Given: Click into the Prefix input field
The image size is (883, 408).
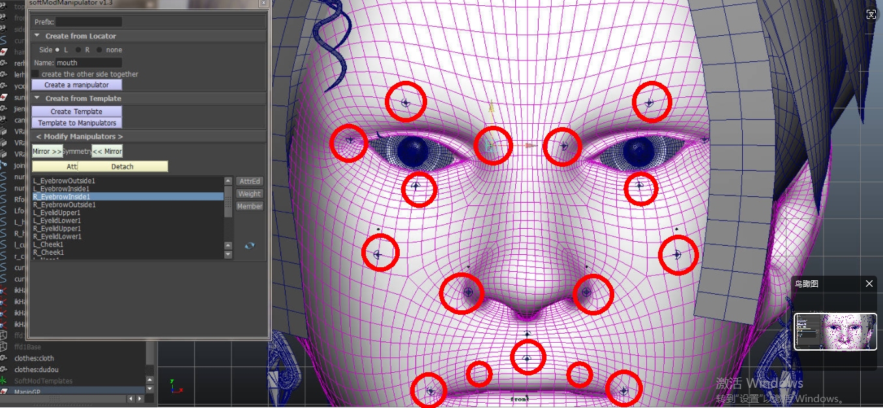Looking at the screenshot, I should point(89,22).
